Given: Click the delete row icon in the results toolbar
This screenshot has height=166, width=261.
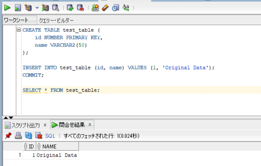Looking at the screenshot, I should 39,136.
